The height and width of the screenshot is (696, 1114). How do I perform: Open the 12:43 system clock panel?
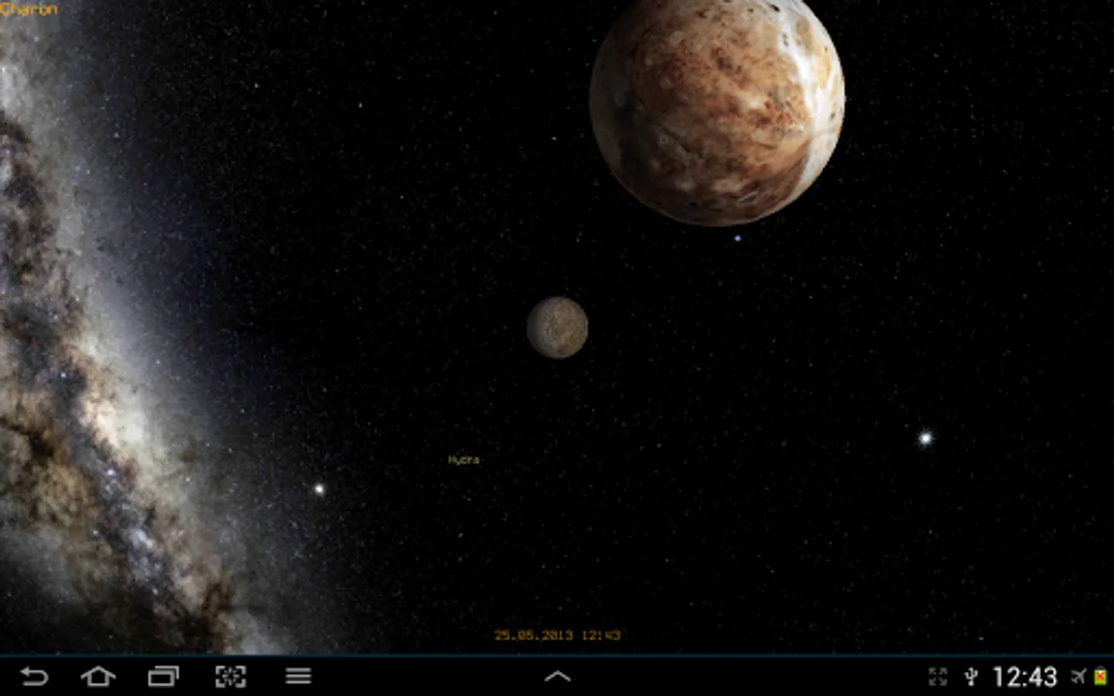point(1024,677)
